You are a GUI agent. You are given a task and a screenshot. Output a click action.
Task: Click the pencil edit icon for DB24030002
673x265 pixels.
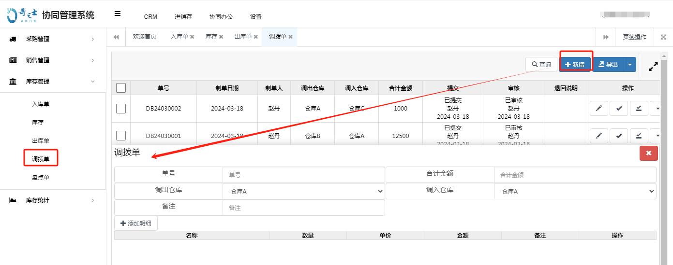pyautogui.click(x=598, y=109)
